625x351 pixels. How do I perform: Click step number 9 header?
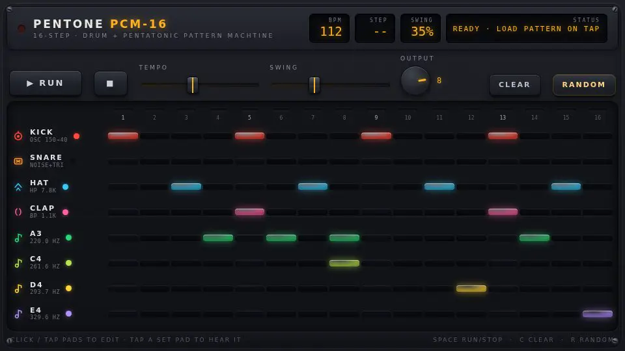coord(376,118)
